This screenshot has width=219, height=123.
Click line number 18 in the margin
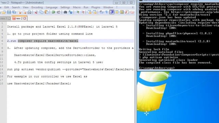(2, 83)
